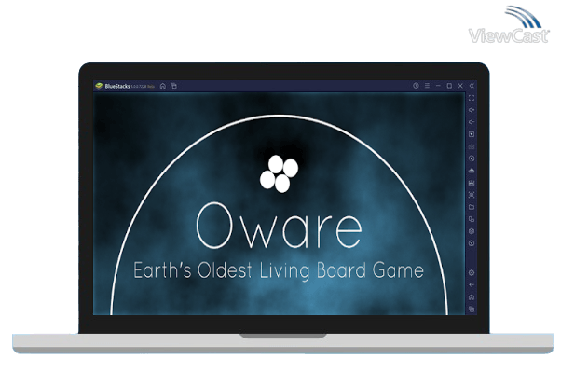Click the BlueStacks version number text
The width and height of the screenshot is (561, 386).
140,87
